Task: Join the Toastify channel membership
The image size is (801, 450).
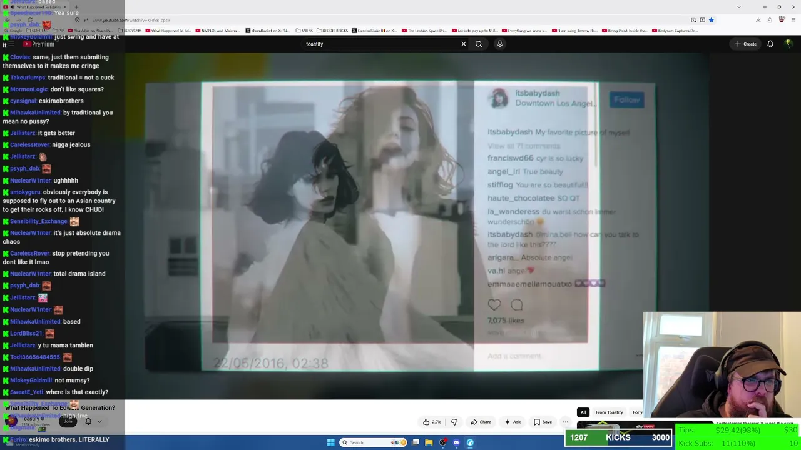Action: (68, 421)
